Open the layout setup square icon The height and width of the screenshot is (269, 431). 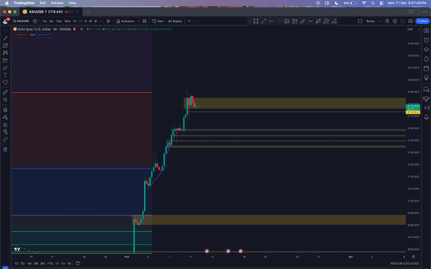tap(360, 21)
